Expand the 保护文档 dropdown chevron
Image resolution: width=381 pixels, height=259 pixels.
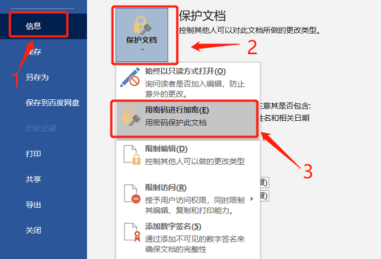[143, 49]
